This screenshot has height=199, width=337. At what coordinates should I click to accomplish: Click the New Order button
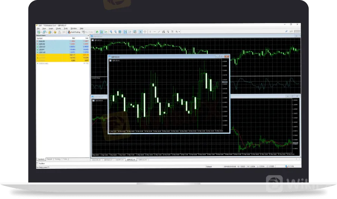88,32
